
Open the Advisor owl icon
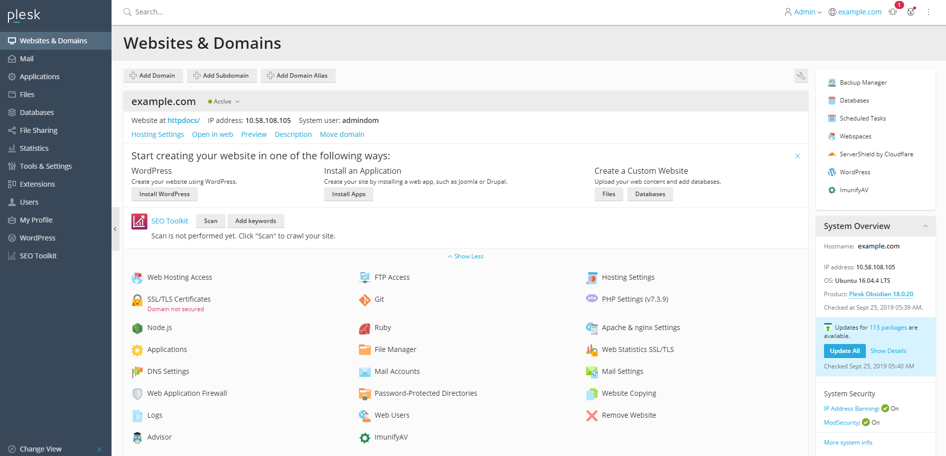pos(137,438)
